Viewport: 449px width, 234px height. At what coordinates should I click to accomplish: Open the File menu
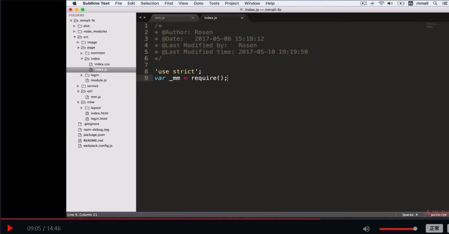click(x=119, y=3)
